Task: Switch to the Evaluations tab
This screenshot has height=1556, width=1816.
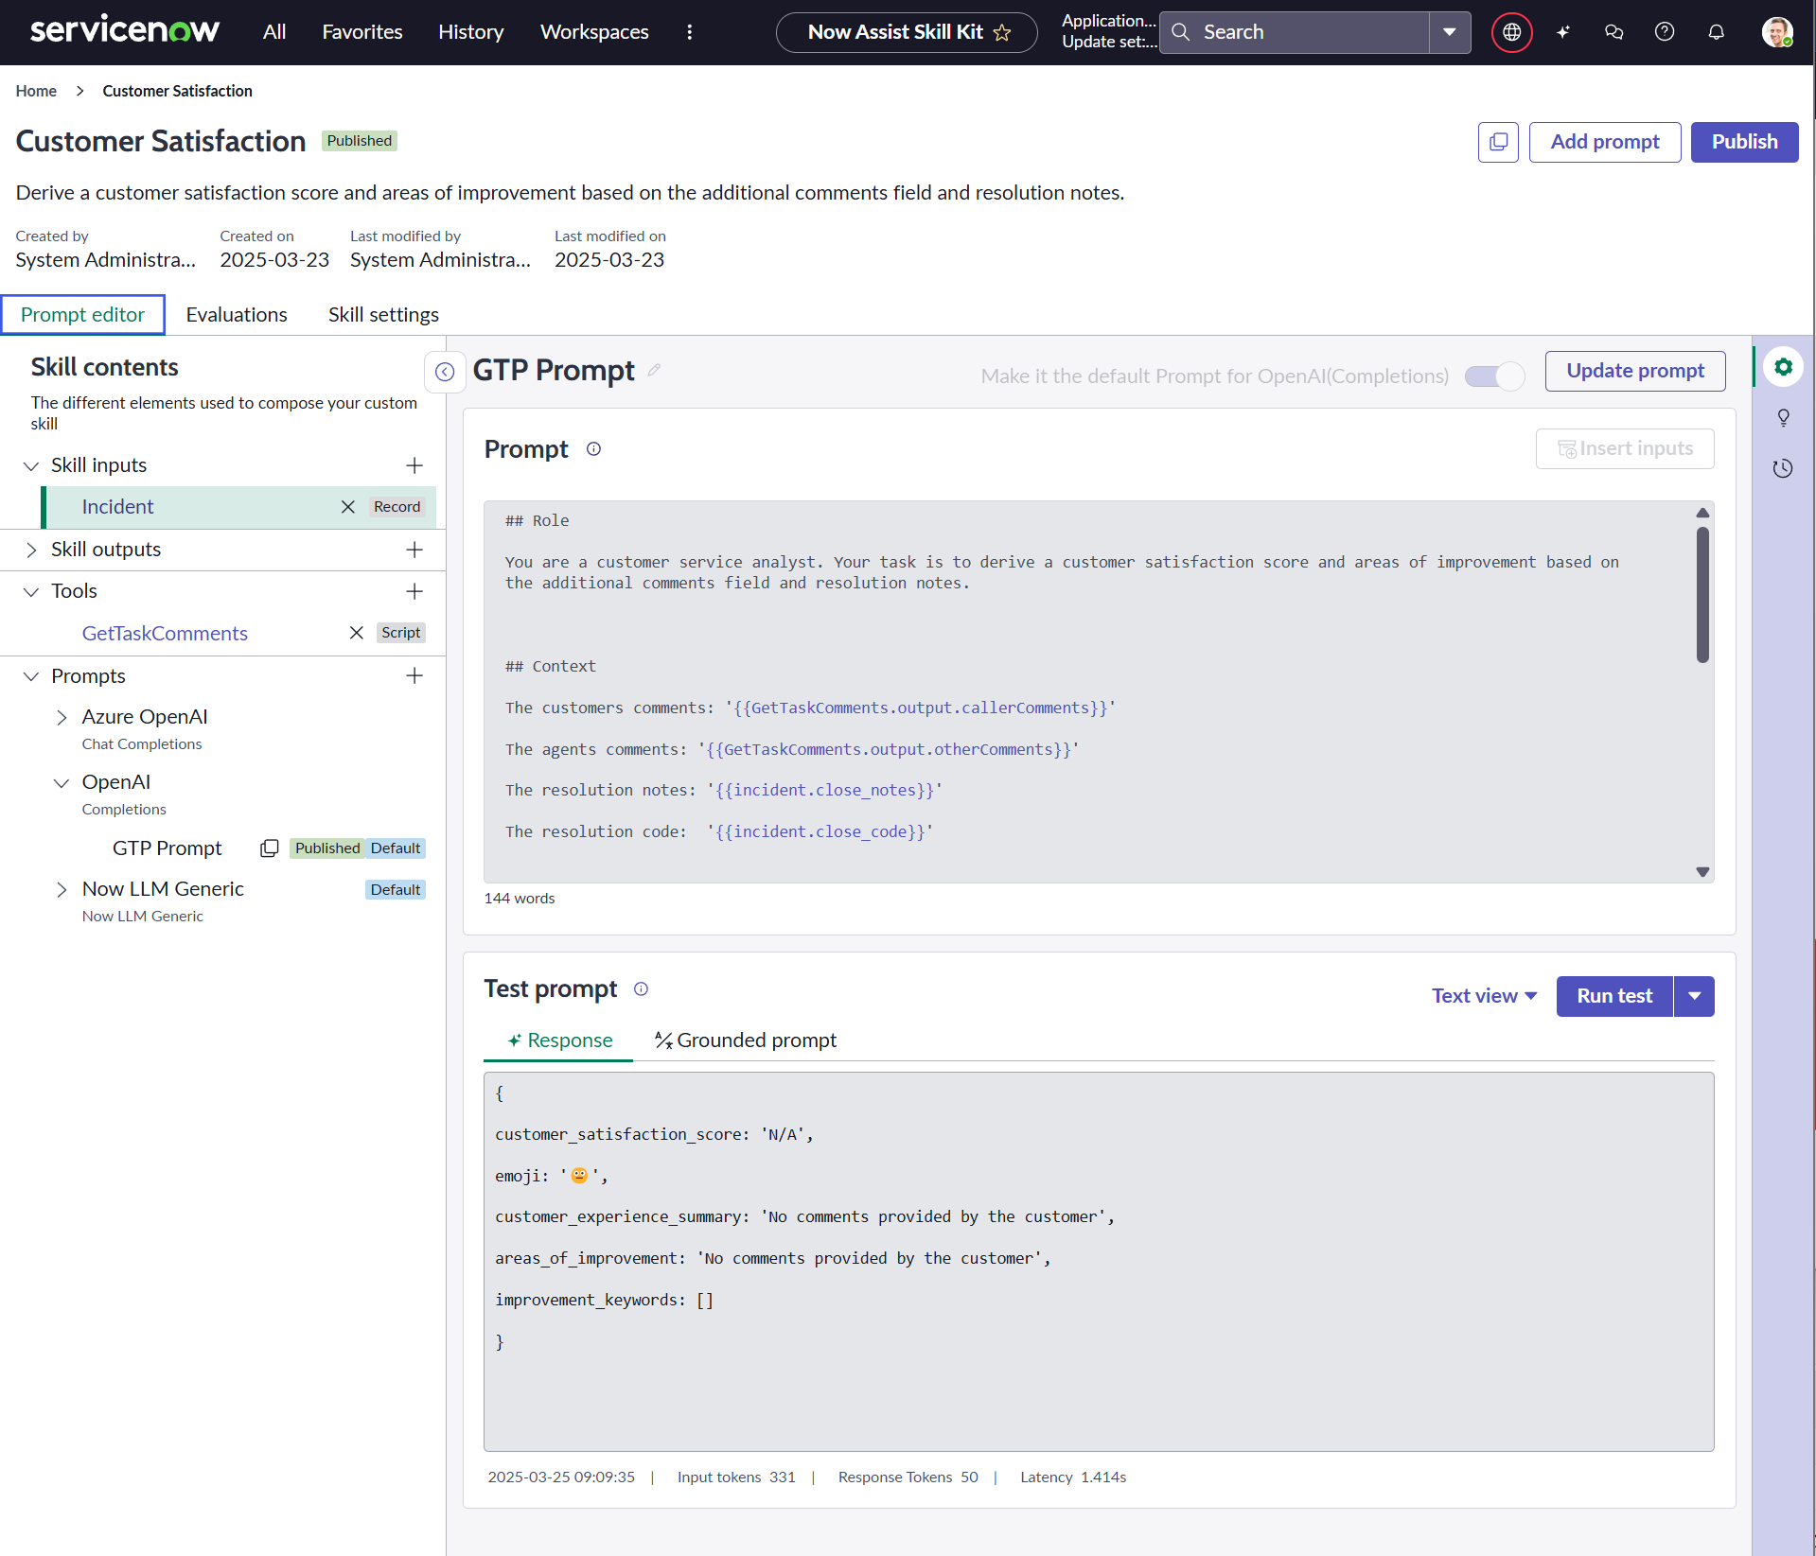Action: point(236,314)
